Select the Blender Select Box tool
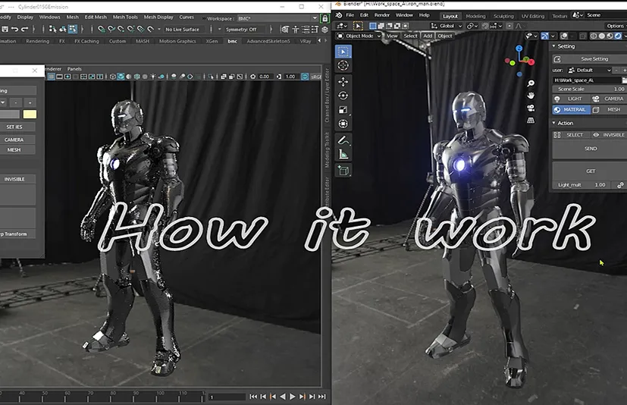The image size is (627, 405). [x=343, y=52]
